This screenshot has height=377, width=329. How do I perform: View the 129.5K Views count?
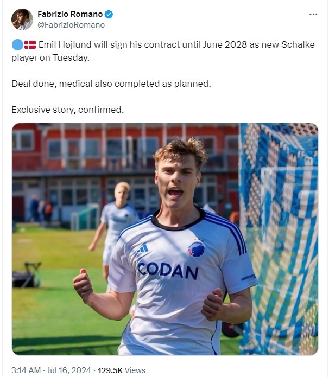121,370
